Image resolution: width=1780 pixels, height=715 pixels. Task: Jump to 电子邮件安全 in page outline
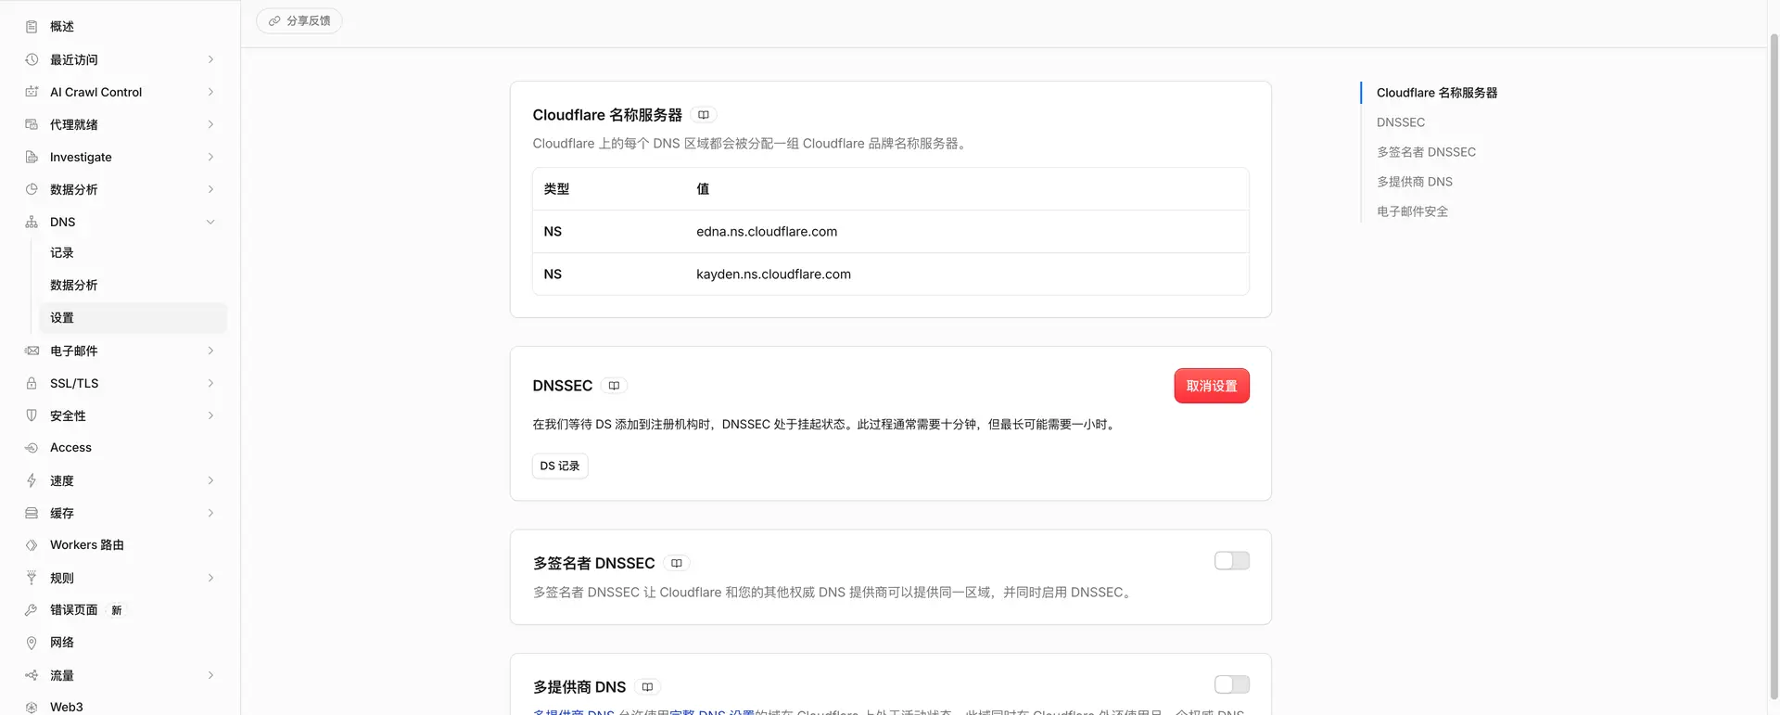(x=1412, y=211)
